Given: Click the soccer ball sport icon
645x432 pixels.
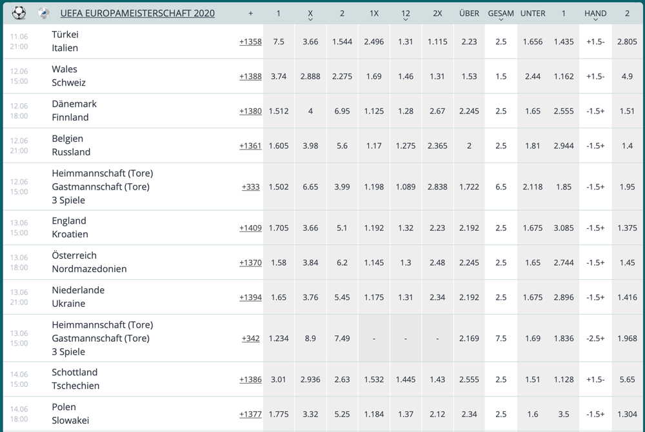Looking at the screenshot, I should (x=19, y=13).
